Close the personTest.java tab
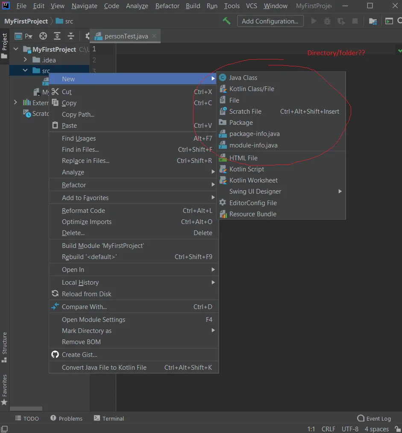The image size is (402, 433). click(x=154, y=36)
